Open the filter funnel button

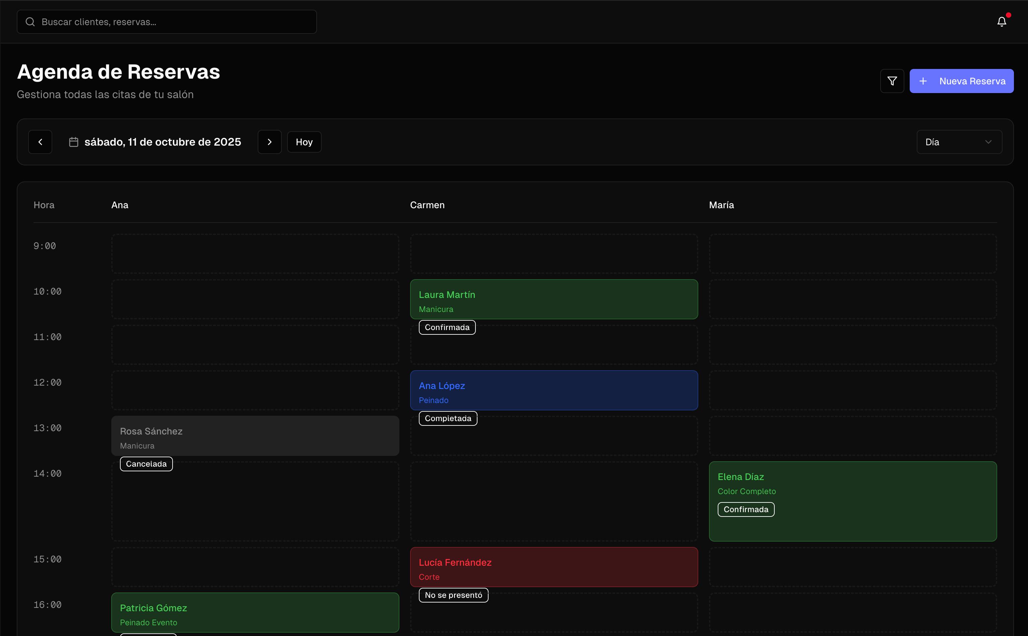click(892, 81)
